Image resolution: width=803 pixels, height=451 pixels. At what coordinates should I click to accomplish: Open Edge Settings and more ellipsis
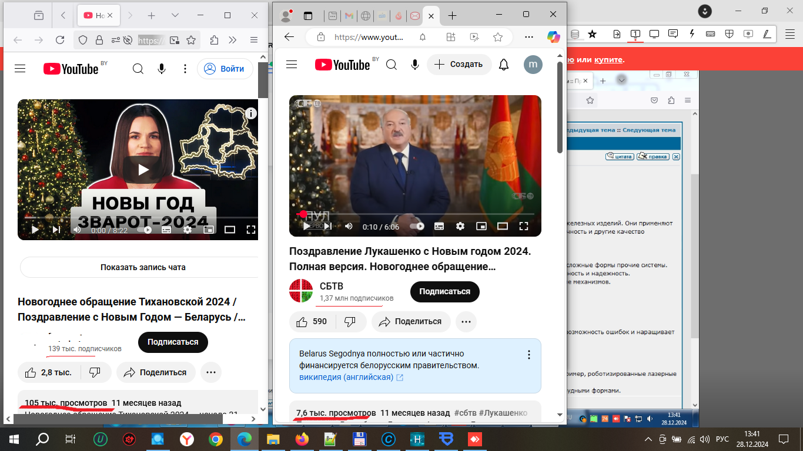pos(528,37)
